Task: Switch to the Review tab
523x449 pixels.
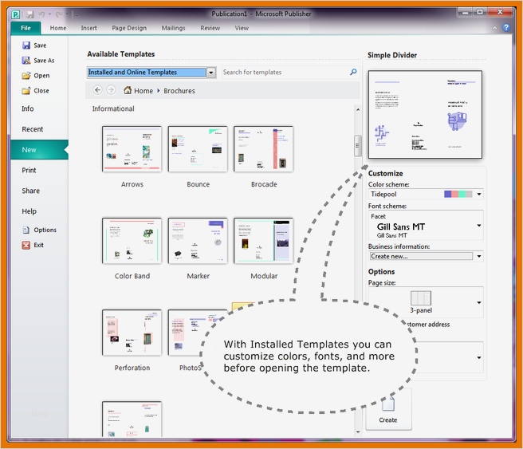Action: pyautogui.click(x=210, y=28)
